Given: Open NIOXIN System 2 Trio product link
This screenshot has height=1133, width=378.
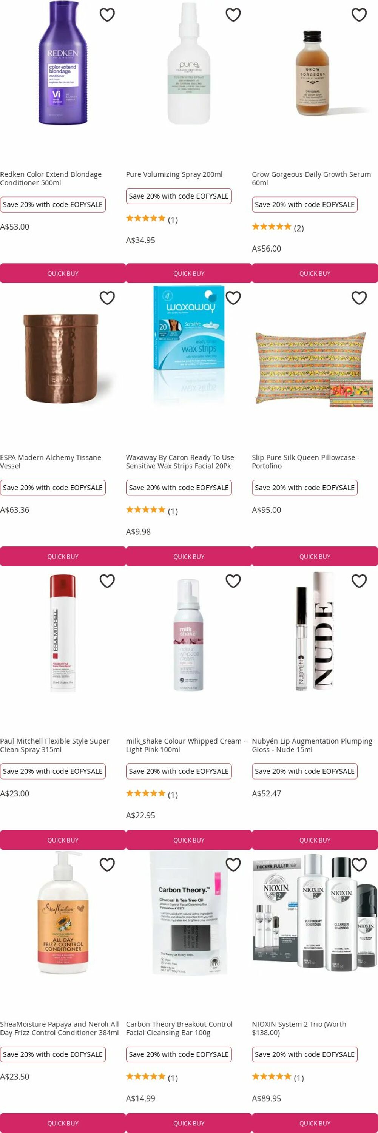Looking at the screenshot, I should pyautogui.click(x=299, y=1028).
